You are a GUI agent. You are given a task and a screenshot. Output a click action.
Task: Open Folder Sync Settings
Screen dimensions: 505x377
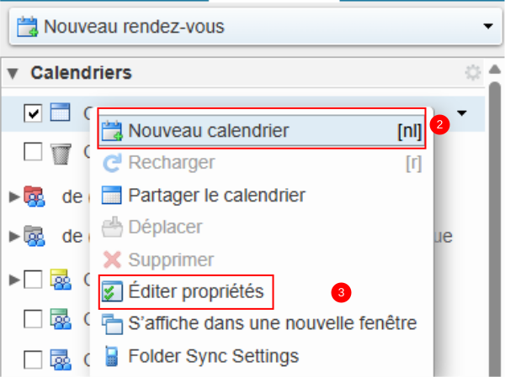(x=213, y=357)
